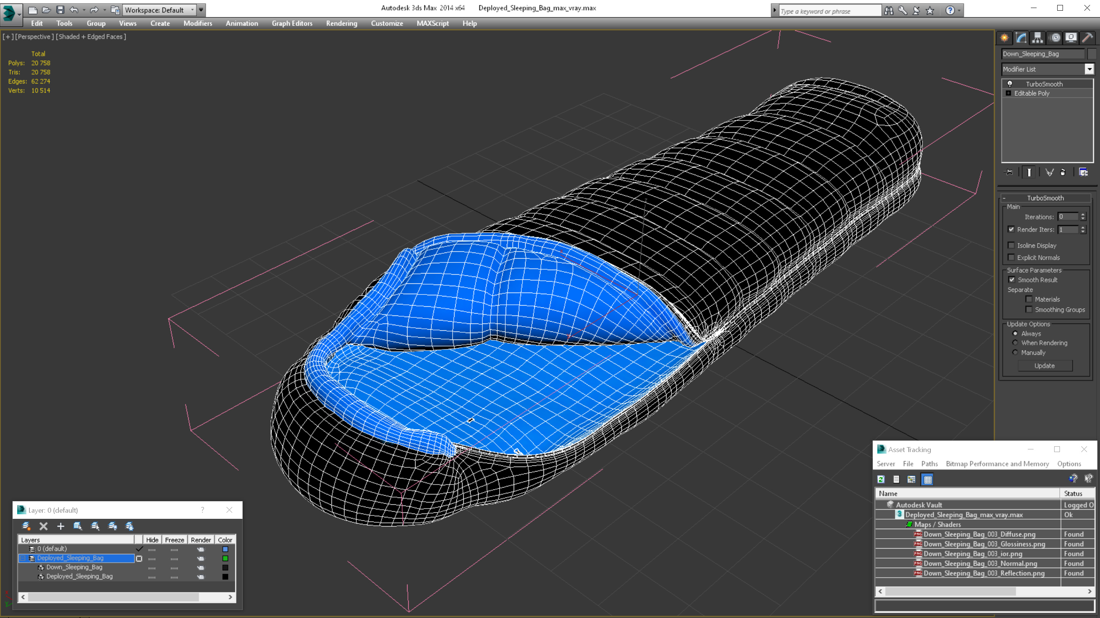1100x618 pixels.
Task: Click the Hide column header in Layers
Action: point(152,540)
